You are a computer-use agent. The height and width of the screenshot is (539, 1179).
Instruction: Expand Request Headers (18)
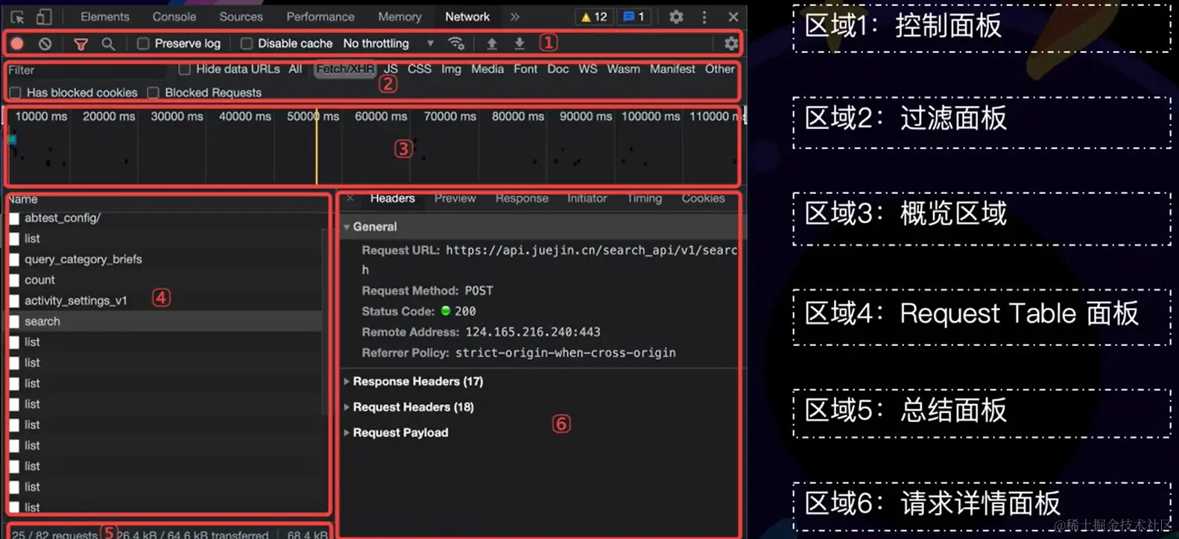pyautogui.click(x=347, y=407)
